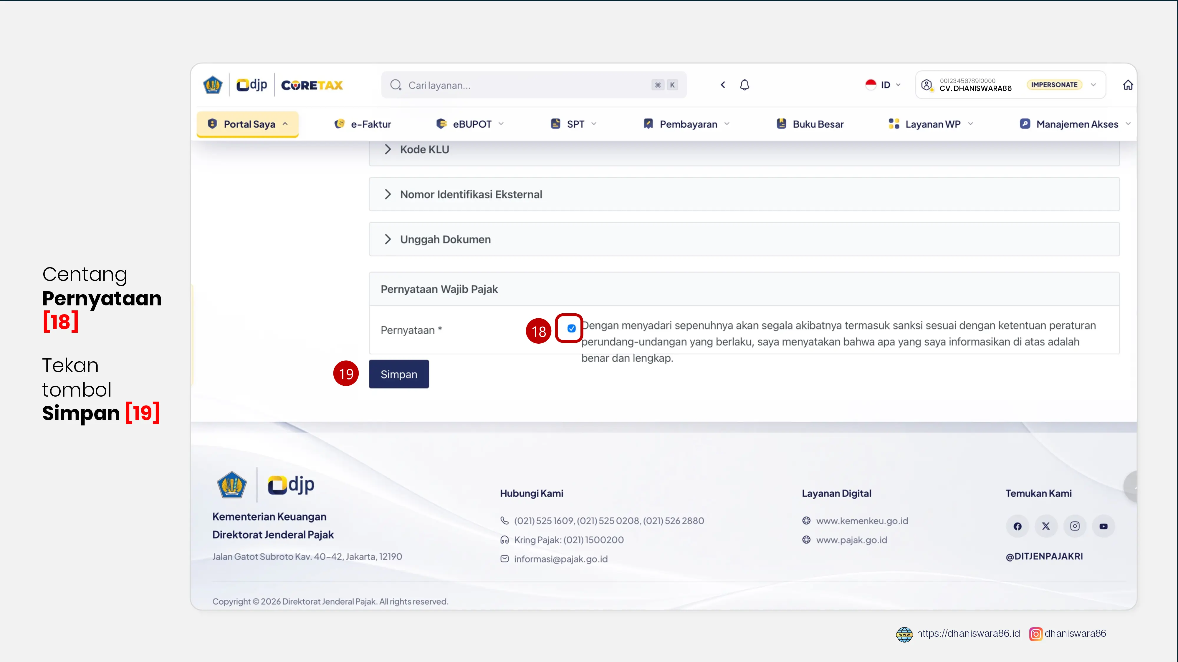The width and height of the screenshot is (1178, 662).
Task: Click the back arrow icon
Action: click(723, 85)
